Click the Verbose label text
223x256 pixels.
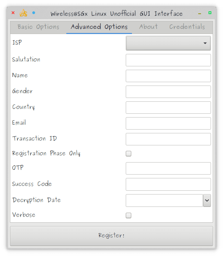pyautogui.click(x=24, y=215)
